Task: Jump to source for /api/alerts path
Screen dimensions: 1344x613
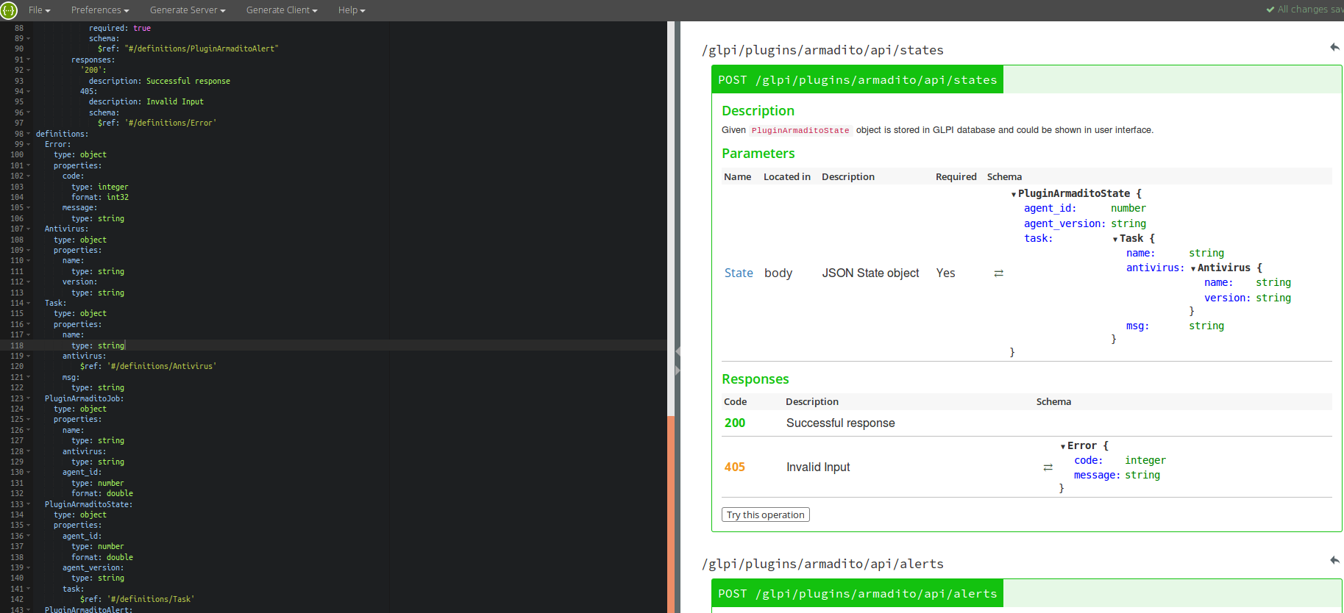Action: pyautogui.click(x=1334, y=560)
